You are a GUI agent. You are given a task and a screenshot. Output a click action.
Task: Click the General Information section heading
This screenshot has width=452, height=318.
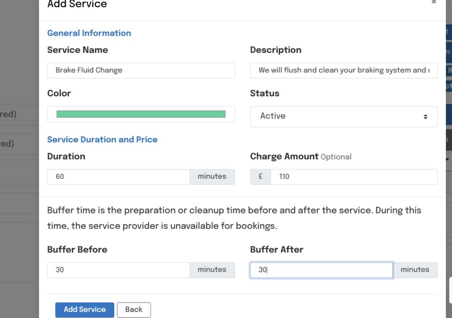point(89,33)
